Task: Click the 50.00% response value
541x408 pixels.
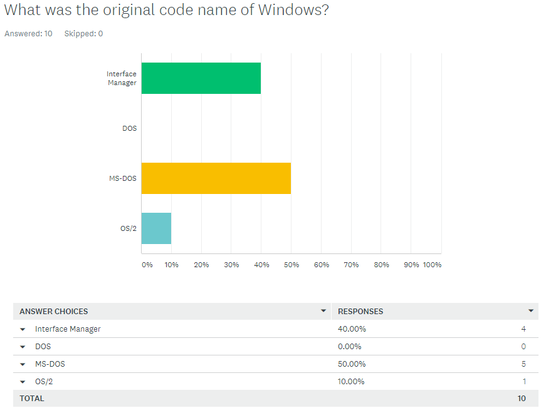Action: 352,364
